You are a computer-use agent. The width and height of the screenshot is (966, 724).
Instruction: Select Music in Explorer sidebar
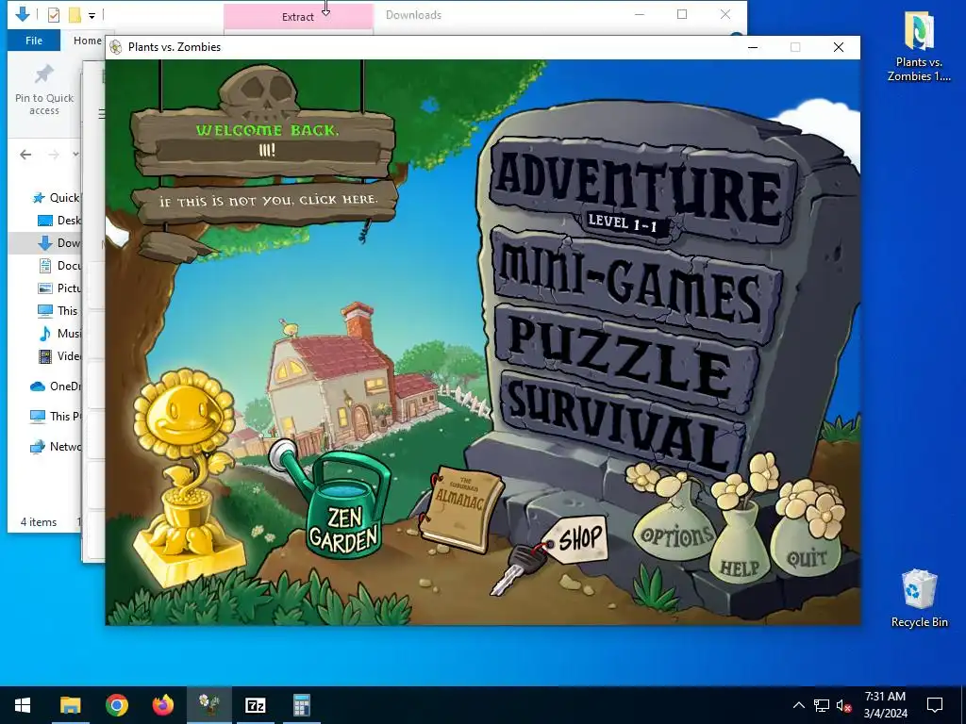pyautogui.click(x=58, y=333)
